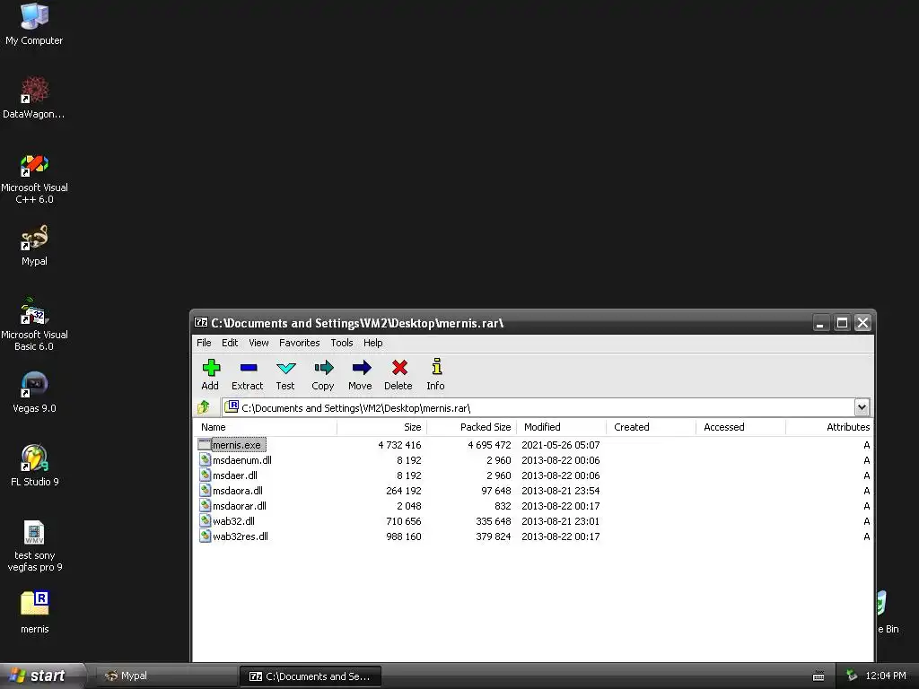The height and width of the screenshot is (689, 919).
Task: Open the Favorites menu
Action: [300, 343]
